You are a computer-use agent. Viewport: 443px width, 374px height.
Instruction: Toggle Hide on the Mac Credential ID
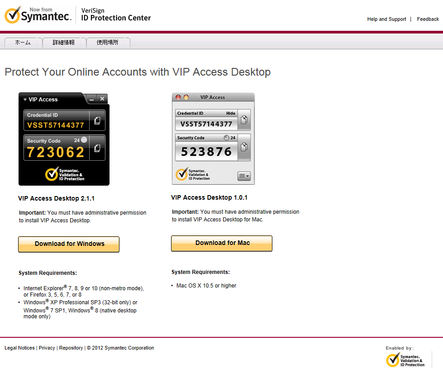(231, 113)
